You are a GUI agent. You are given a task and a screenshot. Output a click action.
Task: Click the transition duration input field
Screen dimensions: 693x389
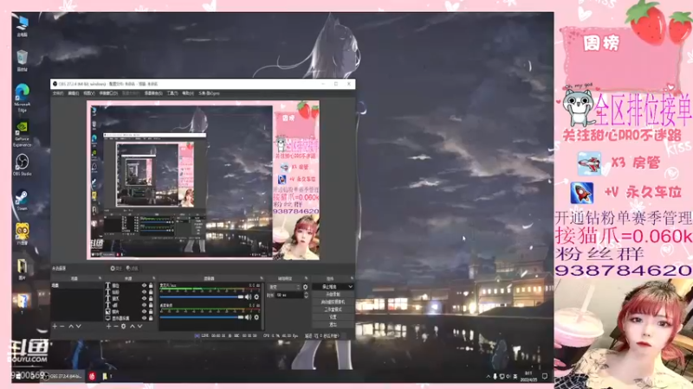(289, 295)
